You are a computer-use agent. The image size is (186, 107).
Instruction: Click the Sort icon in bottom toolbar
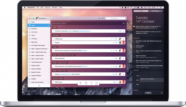click(91, 83)
